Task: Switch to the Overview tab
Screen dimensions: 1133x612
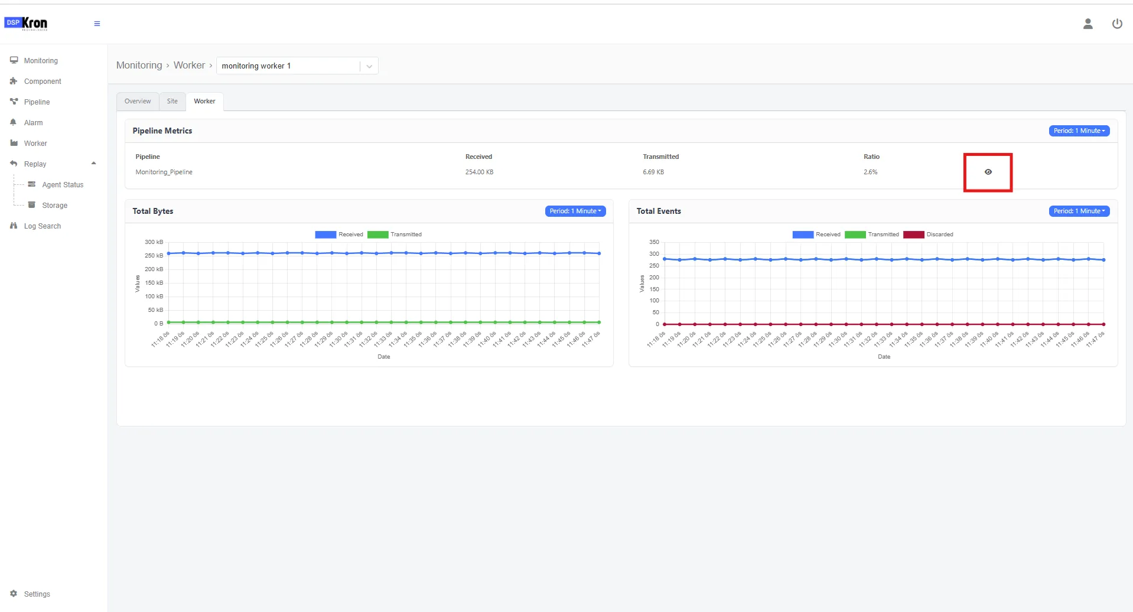Action: pos(138,101)
